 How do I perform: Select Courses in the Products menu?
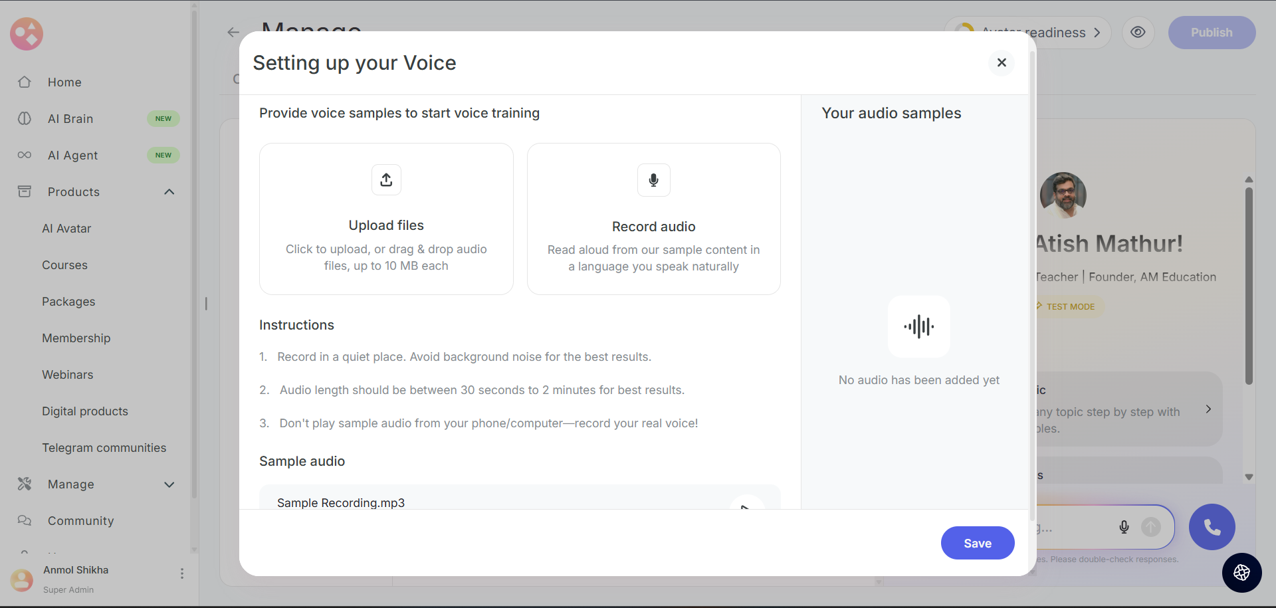tap(65, 265)
